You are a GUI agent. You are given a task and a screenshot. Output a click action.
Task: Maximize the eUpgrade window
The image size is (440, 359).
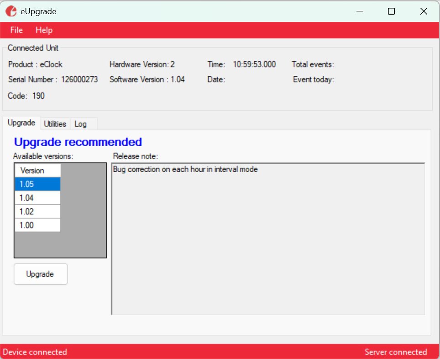[391, 11]
